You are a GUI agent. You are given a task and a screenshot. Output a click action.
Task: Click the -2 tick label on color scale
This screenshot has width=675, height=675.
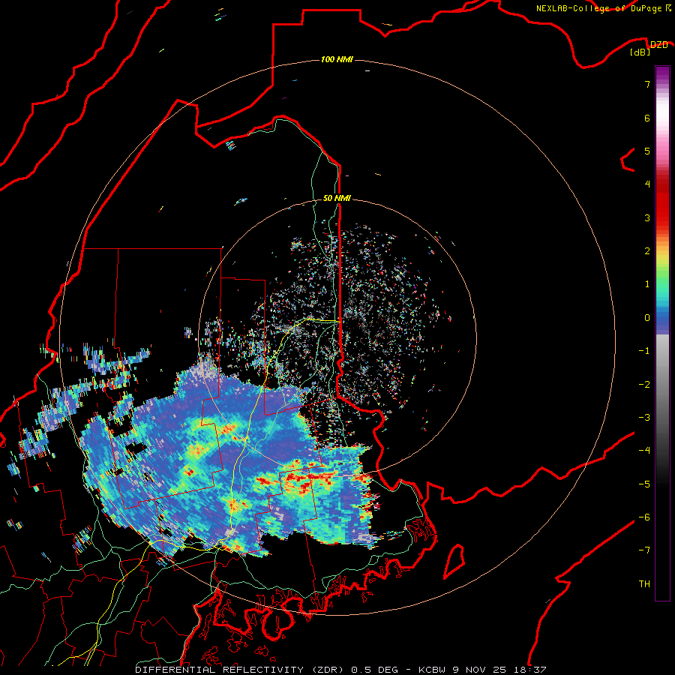tap(644, 385)
